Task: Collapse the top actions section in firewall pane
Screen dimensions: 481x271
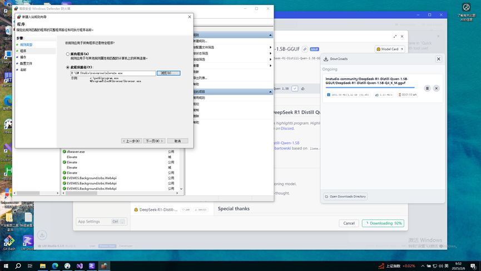Action: [x=270, y=35]
